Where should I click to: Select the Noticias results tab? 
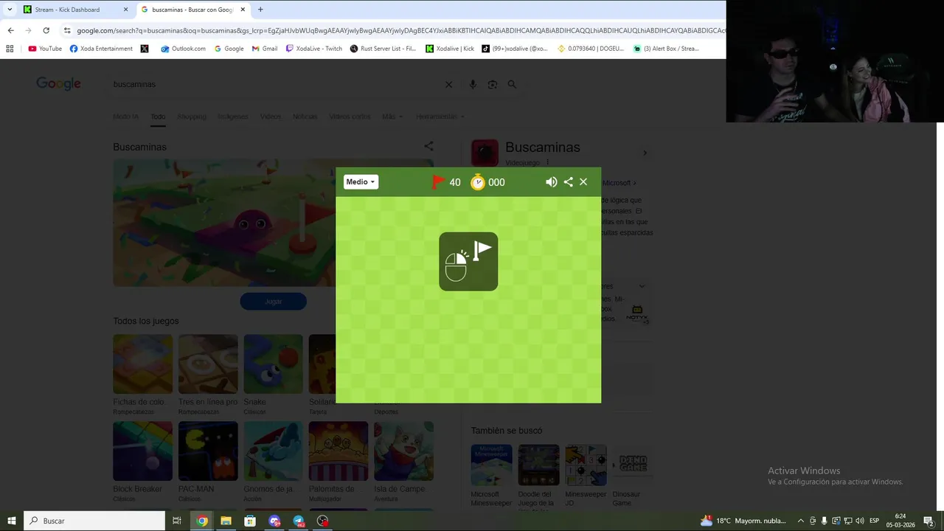point(305,117)
